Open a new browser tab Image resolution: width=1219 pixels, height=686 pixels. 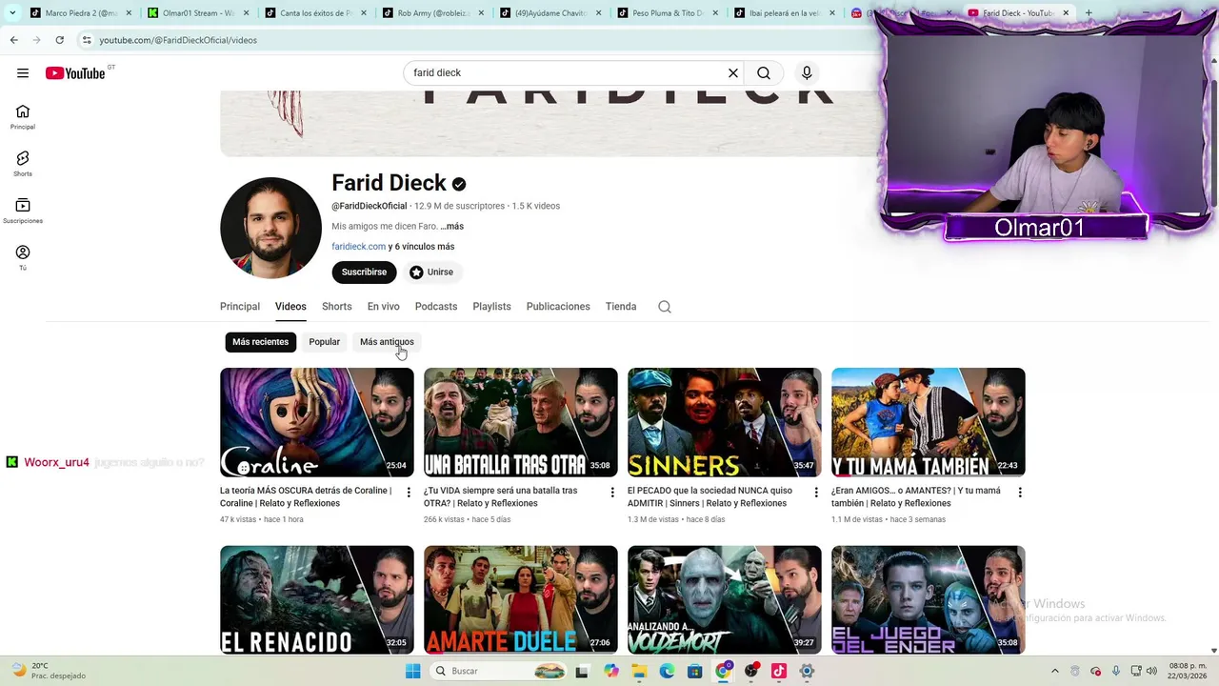pyautogui.click(x=1089, y=13)
